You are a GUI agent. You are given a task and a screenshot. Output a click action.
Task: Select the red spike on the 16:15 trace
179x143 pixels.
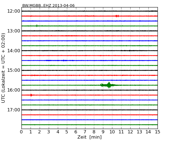click(x=31, y=95)
